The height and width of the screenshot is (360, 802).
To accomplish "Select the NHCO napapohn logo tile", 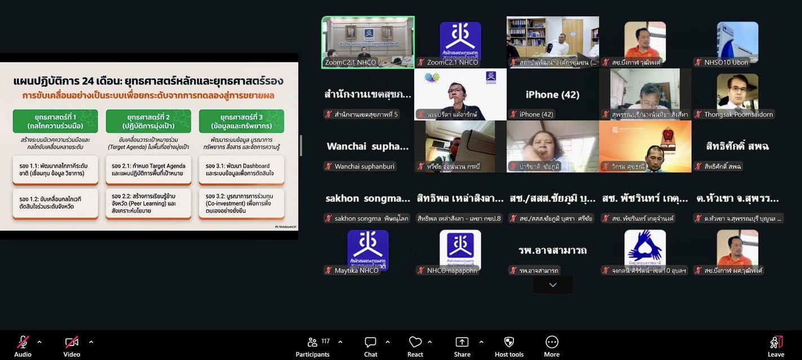I will (460, 250).
